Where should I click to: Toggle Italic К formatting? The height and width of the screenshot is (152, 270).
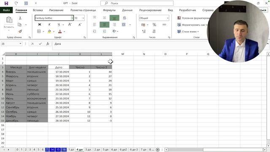click(49, 24)
